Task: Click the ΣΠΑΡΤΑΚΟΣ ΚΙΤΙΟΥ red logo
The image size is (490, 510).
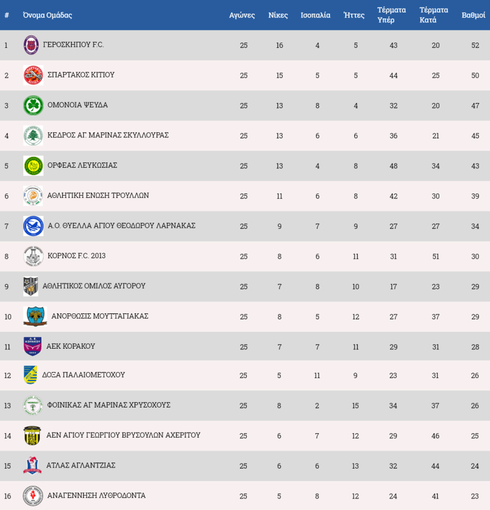Action: [33, 75]
